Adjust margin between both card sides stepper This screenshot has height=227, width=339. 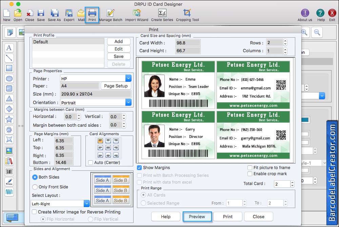tap(124, 125)
